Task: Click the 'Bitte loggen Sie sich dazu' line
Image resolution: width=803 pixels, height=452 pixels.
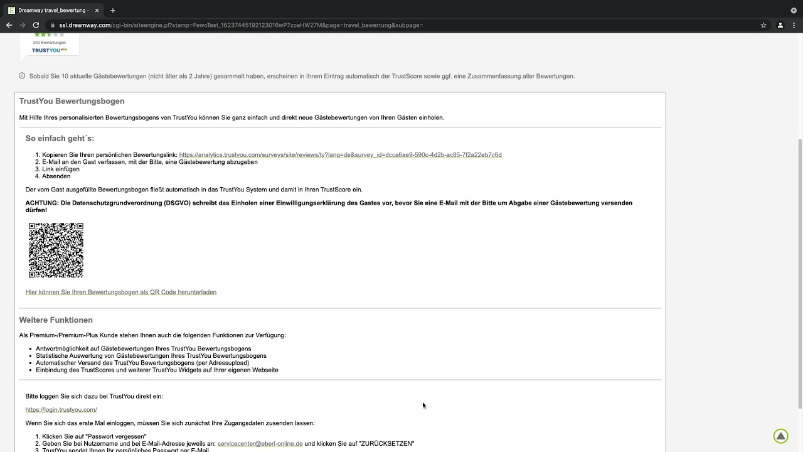Action: click(x=94, y=397)
